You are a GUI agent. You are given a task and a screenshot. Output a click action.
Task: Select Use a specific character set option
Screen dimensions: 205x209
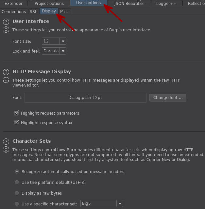[17, 204]
